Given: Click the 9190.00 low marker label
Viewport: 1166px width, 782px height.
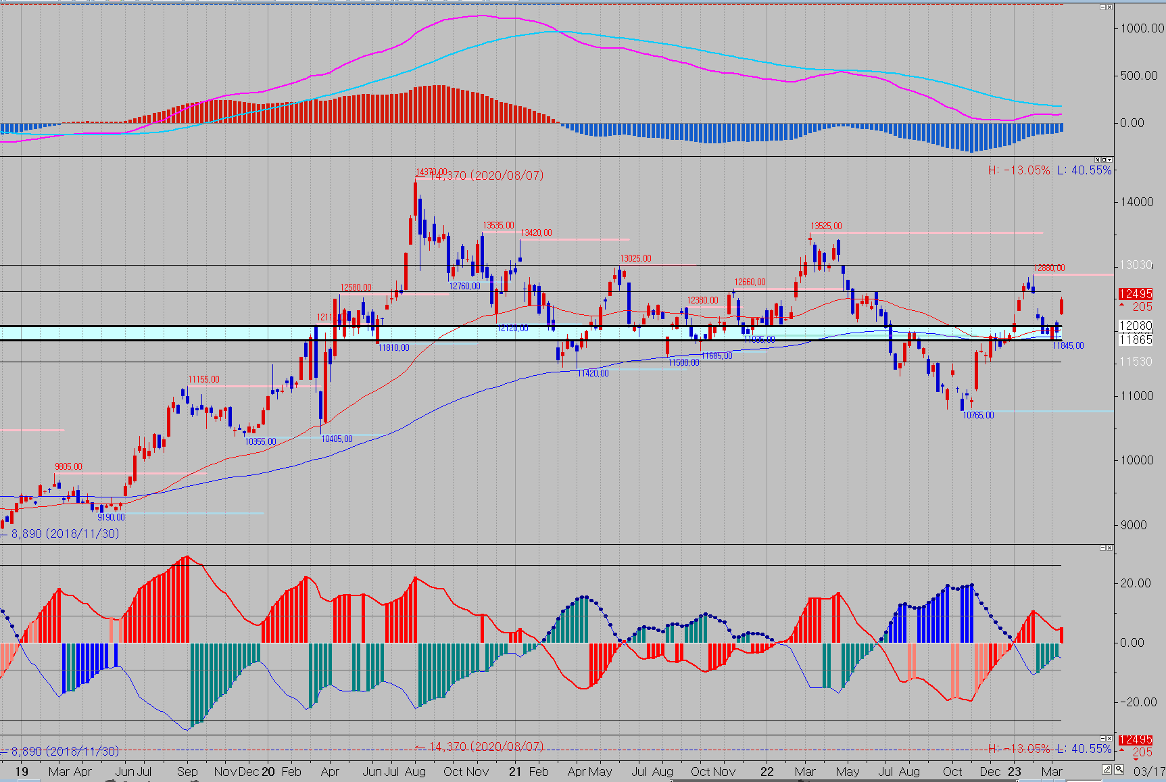Looking at the screenshot, I should 111,518.
